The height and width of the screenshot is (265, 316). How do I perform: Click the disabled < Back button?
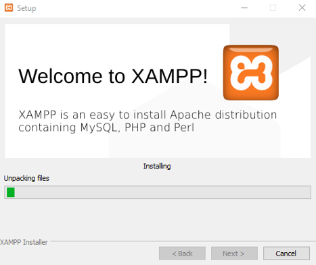(x=182, y=254)
